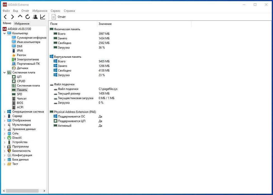Open the graph chart toolbar icon
273x195 pixels.
coord(43,17)
